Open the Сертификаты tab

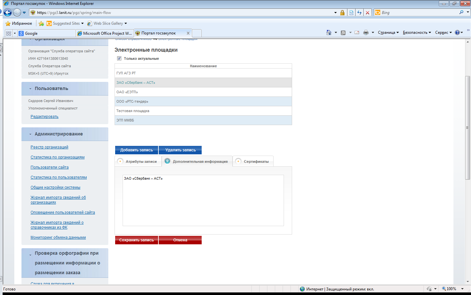(253, 161)
